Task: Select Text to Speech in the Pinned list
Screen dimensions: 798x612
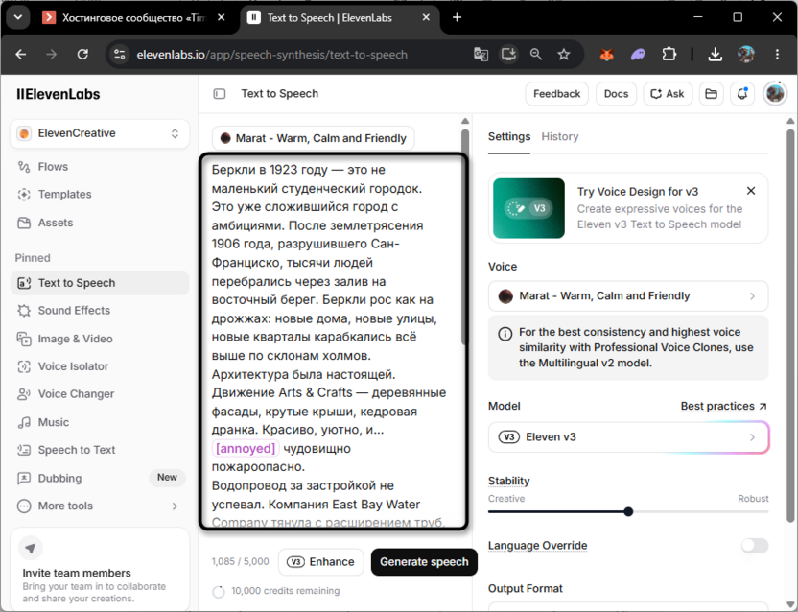Action: (99, 283)
